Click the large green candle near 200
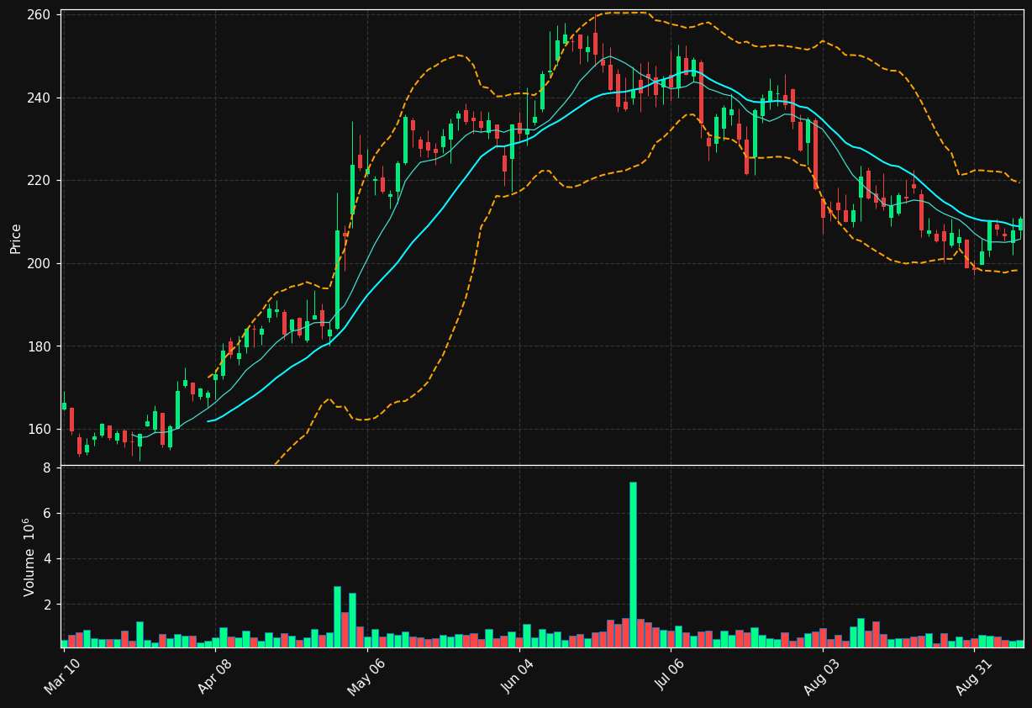 point(337,279)
